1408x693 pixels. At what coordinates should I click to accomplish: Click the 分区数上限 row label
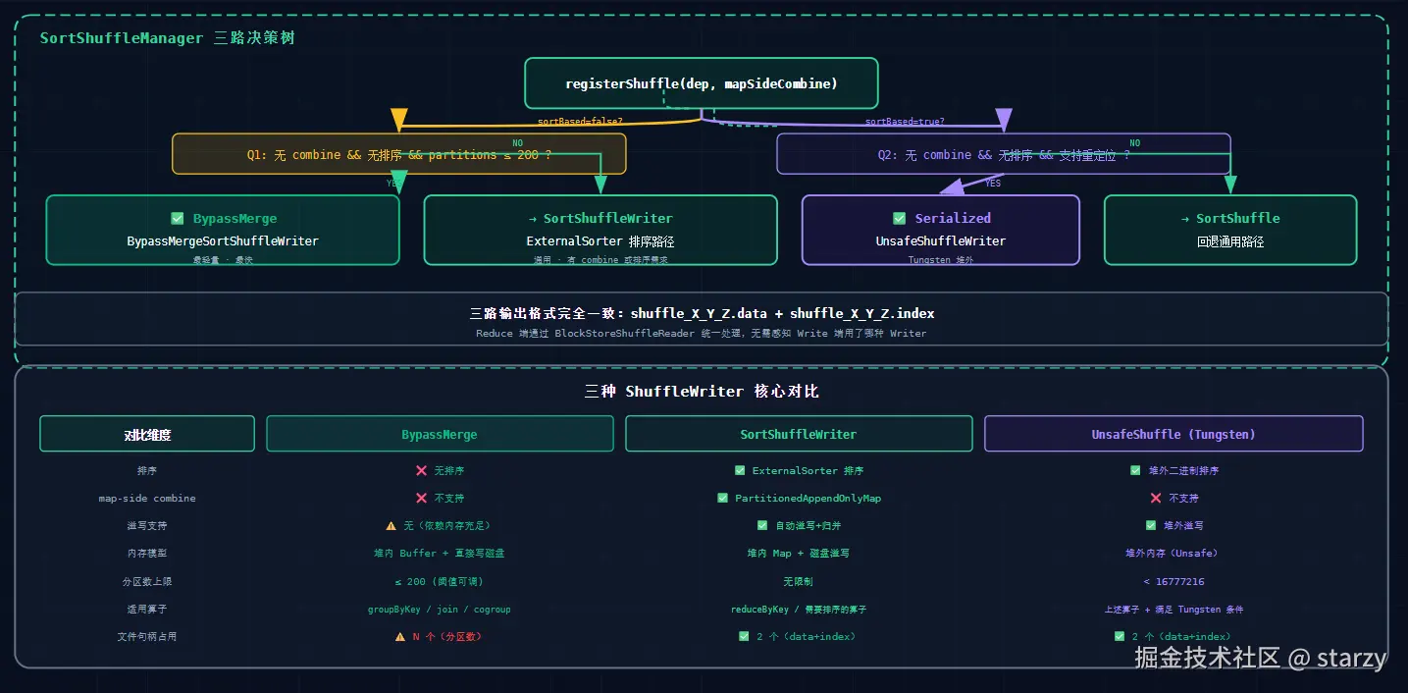(147, 581)
